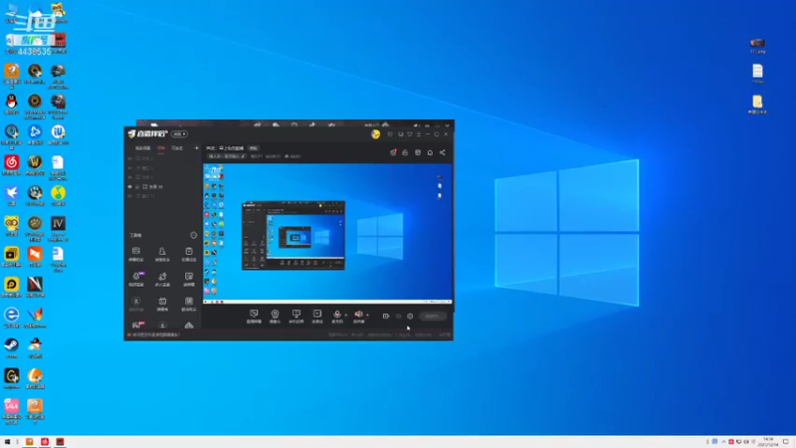Click the notice text at app bottom-left
The height and width of the screenshot is (448, 796).
(x=156, y=335)
